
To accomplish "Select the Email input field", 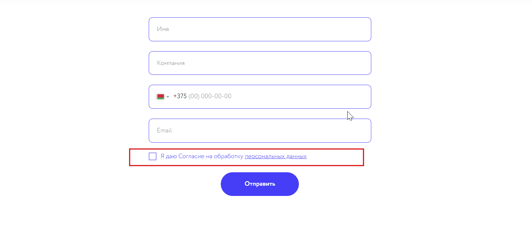I will pyautogui.click(x=260, y=131).
